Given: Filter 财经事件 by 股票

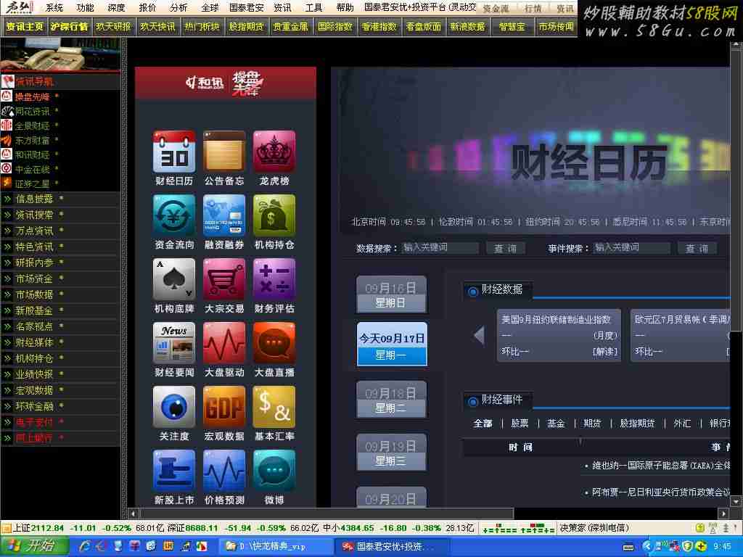Looking at the screenshot, I should (x=520, y=424).
